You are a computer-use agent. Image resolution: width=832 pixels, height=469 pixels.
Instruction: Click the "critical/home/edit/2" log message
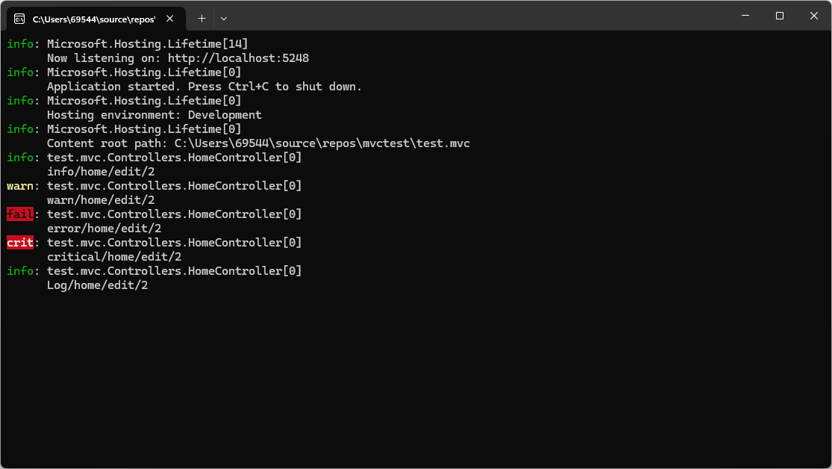[x=114, y=257]
